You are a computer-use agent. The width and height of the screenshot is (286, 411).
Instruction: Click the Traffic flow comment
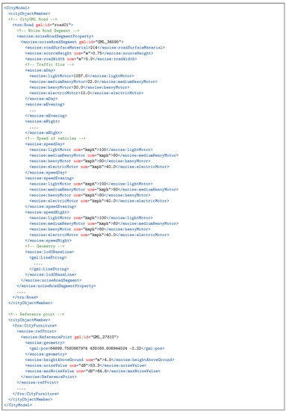pos(49,64)
